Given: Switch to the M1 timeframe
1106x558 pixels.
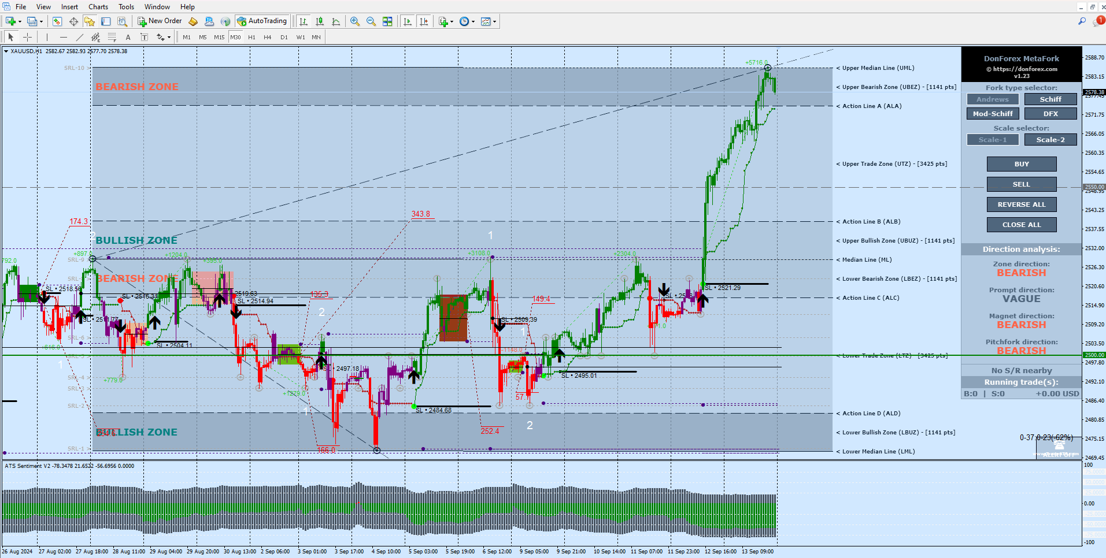Looking at the screenshot, I should pos(187,37).
